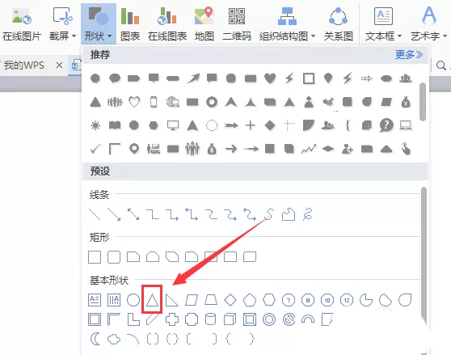Select the recommended left brace shape

pyautogui.click(x=348, y=125)
